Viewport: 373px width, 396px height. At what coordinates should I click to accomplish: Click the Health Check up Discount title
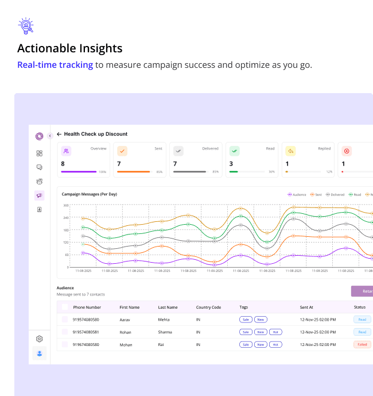coord(96,134)
